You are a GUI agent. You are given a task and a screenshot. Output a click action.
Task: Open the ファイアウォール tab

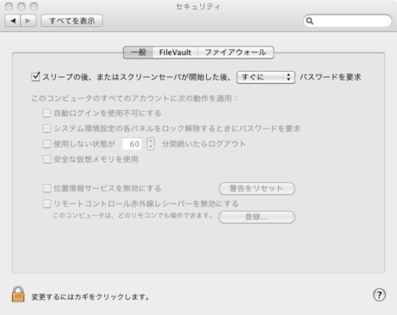[235, 52]
